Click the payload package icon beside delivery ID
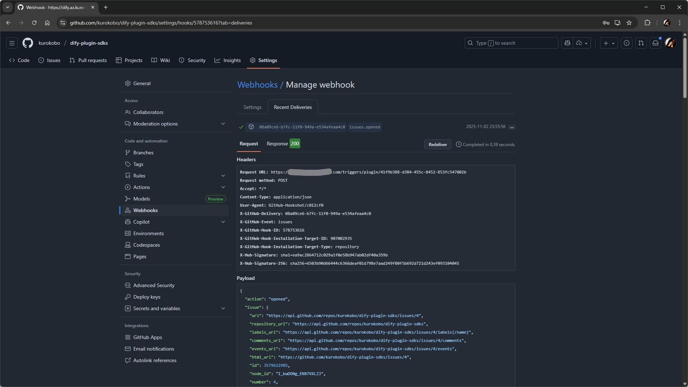688x387 pixels. click(251, 127)
